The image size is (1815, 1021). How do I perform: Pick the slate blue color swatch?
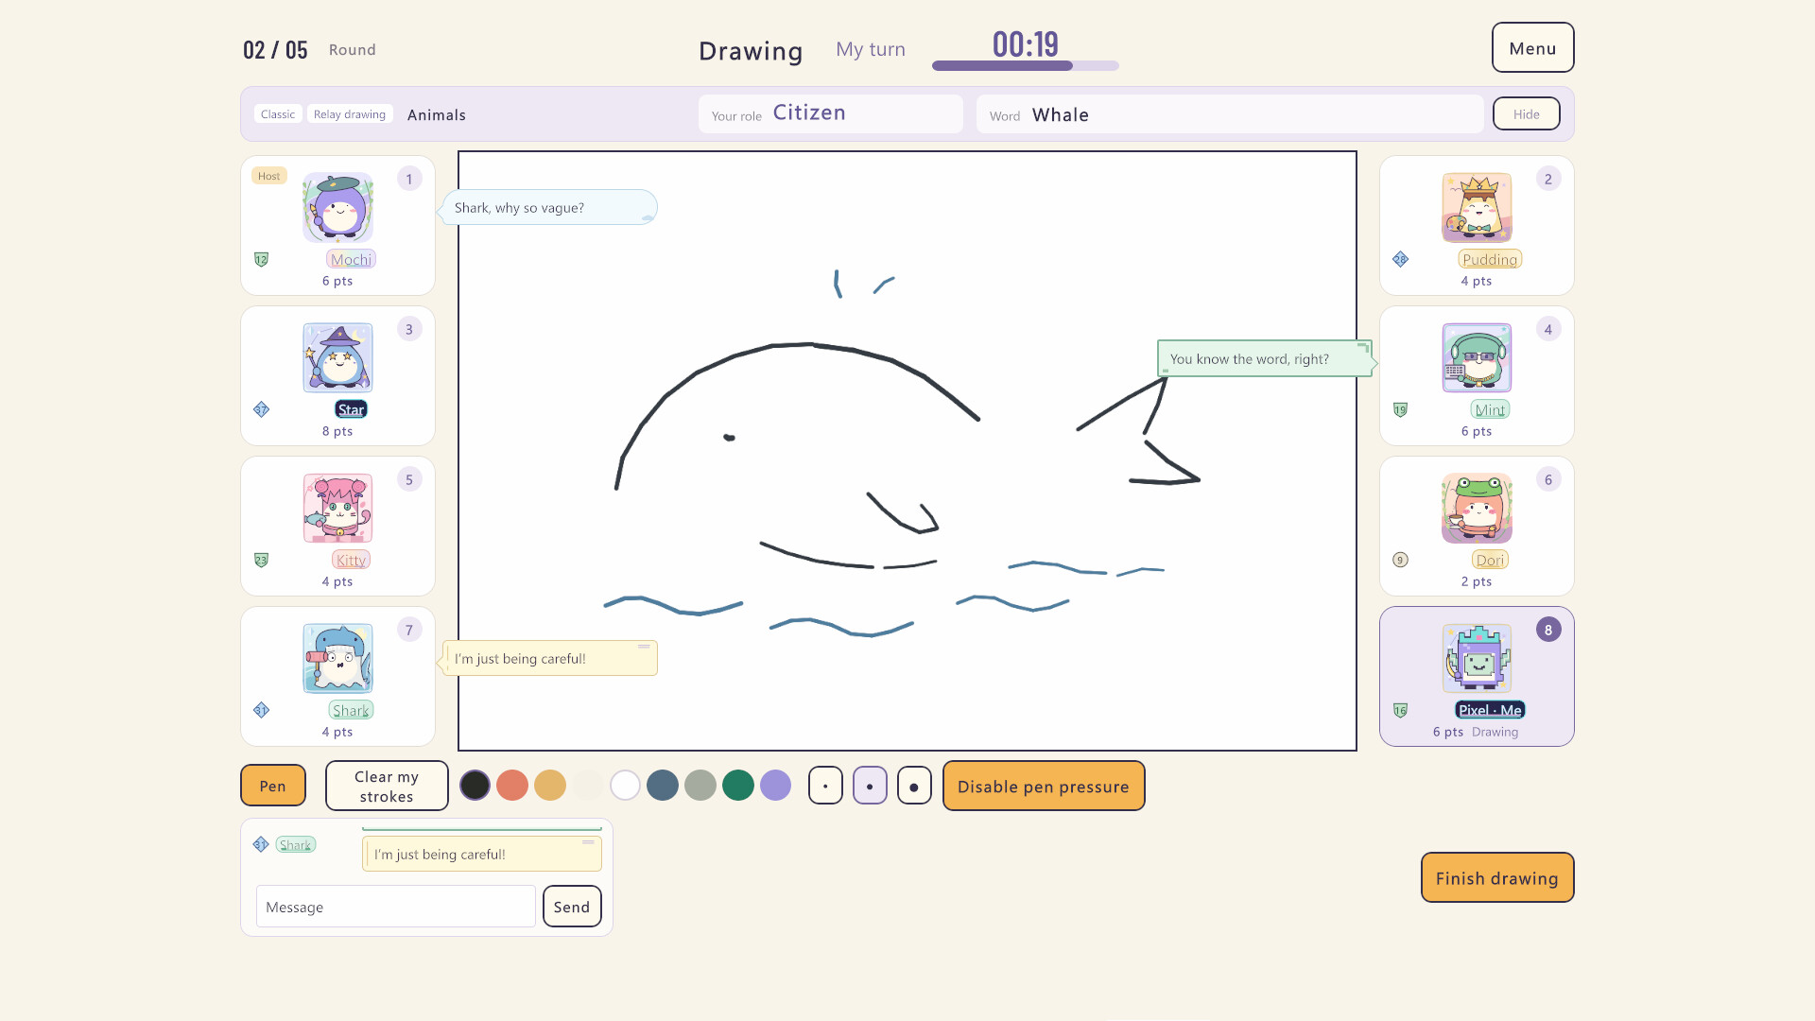tap(663, 786)
